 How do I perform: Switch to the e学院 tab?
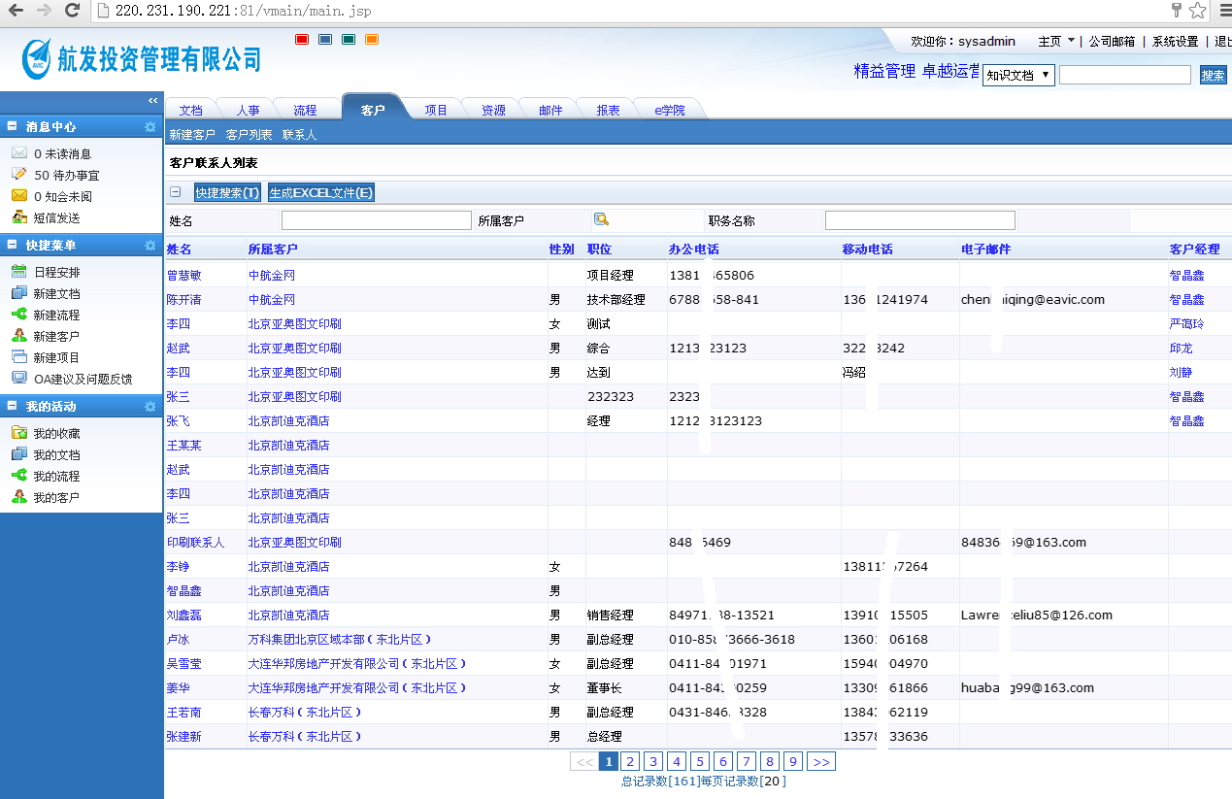[x=669, y=110]
